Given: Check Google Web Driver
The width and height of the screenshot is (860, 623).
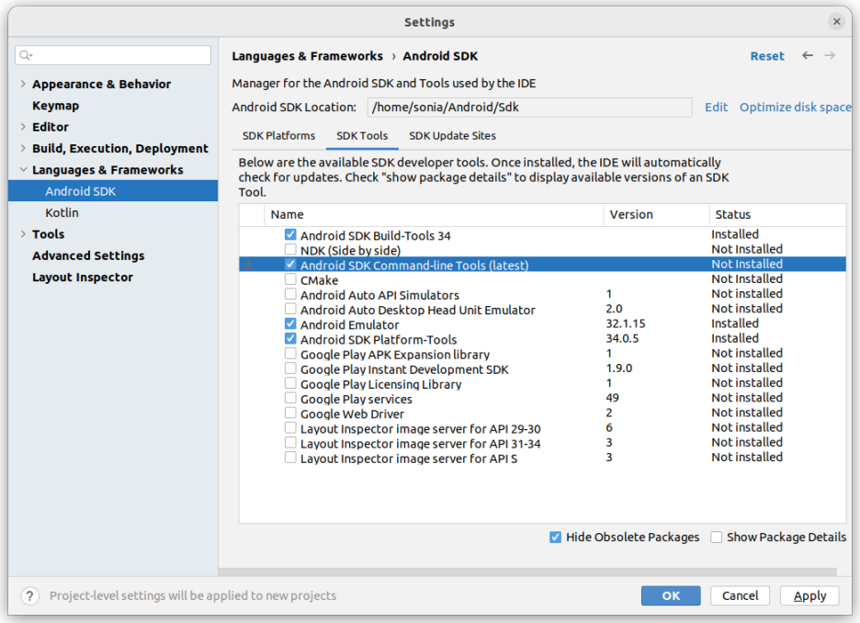Looking at the screenshot, I should click(290, 413).
